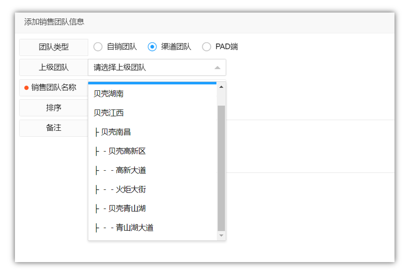
Task: Click the 添加销售团队信息 dialog title
Action: tap(54, 22)
